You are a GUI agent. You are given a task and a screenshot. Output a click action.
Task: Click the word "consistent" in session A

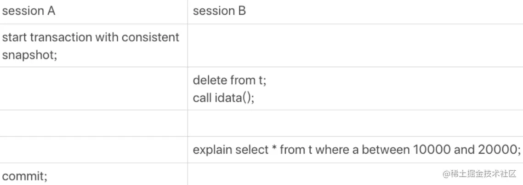tap(150, 37)
